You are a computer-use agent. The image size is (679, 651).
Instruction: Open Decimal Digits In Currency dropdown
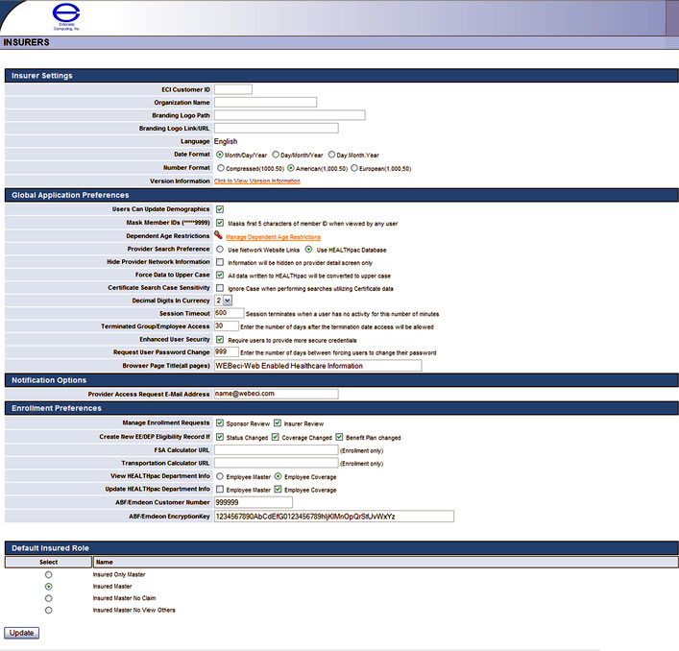point(223,301)
